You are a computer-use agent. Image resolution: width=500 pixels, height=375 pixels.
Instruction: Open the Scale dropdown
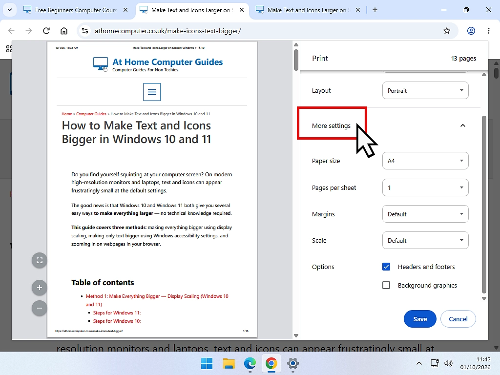(425, 240)
